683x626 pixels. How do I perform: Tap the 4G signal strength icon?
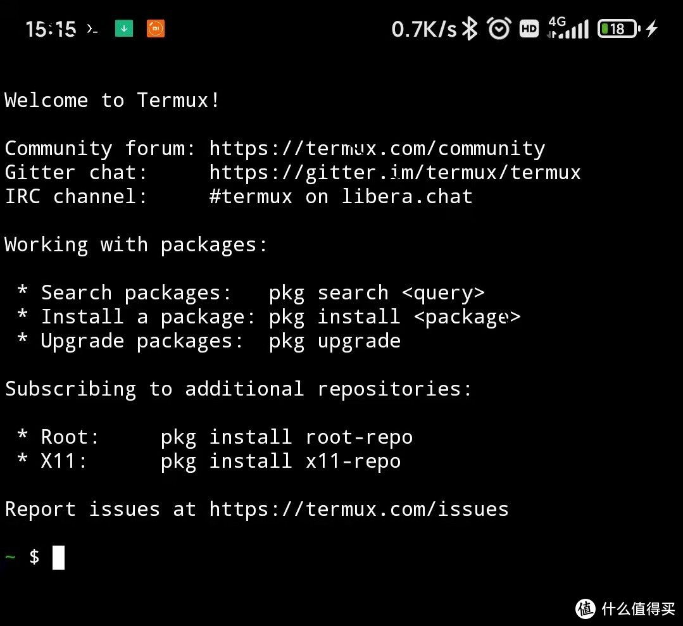[568, 28]
